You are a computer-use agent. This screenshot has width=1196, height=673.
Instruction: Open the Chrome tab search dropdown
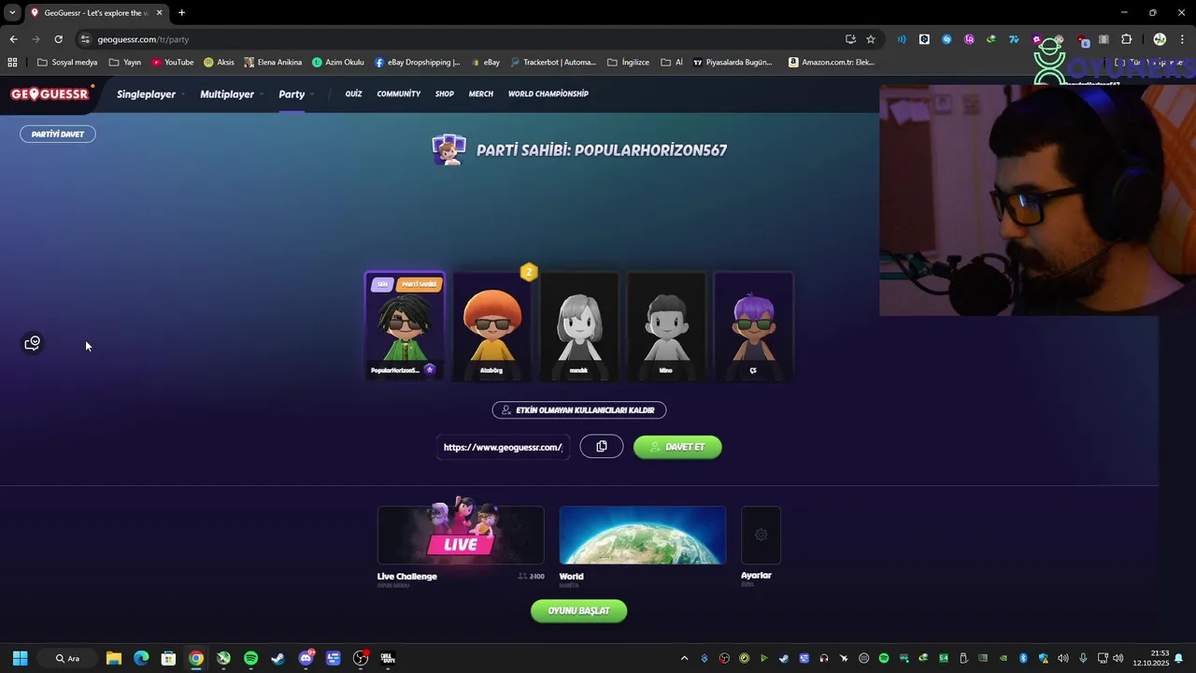tap(12, 12)
